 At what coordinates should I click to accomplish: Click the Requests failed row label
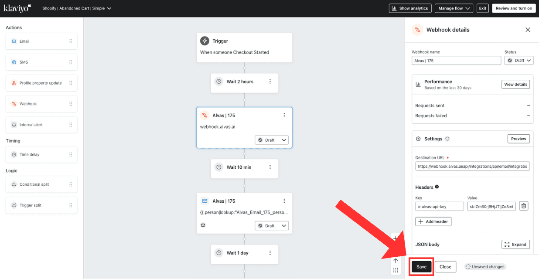coord(431,116)
